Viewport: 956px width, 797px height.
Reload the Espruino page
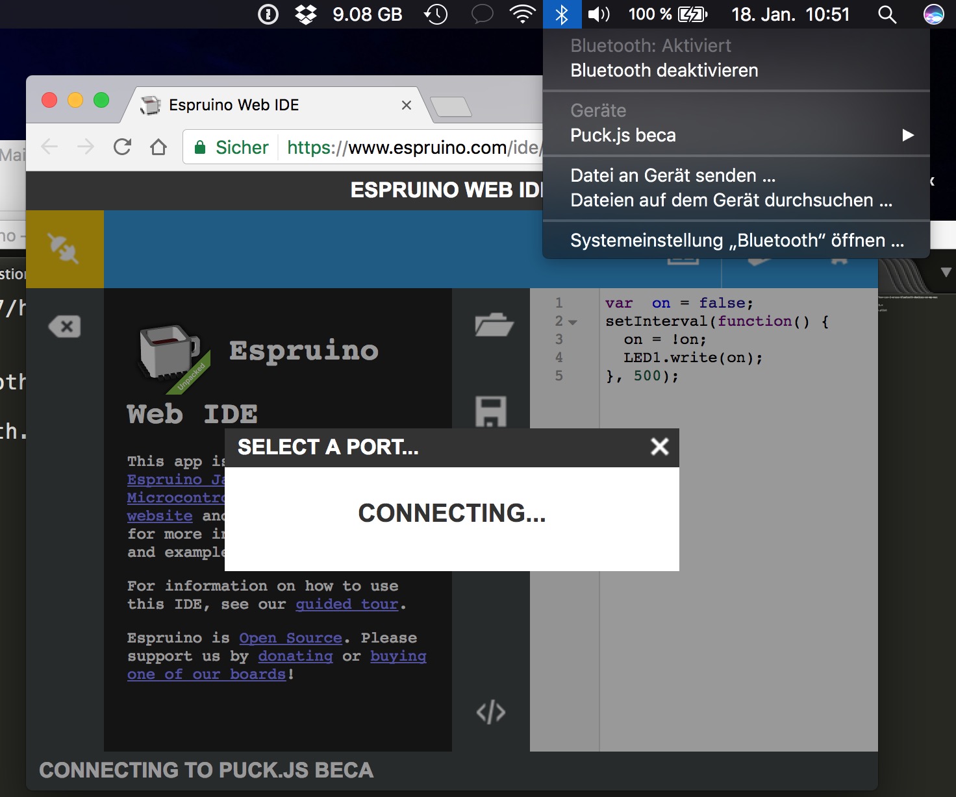coord(122,147)
